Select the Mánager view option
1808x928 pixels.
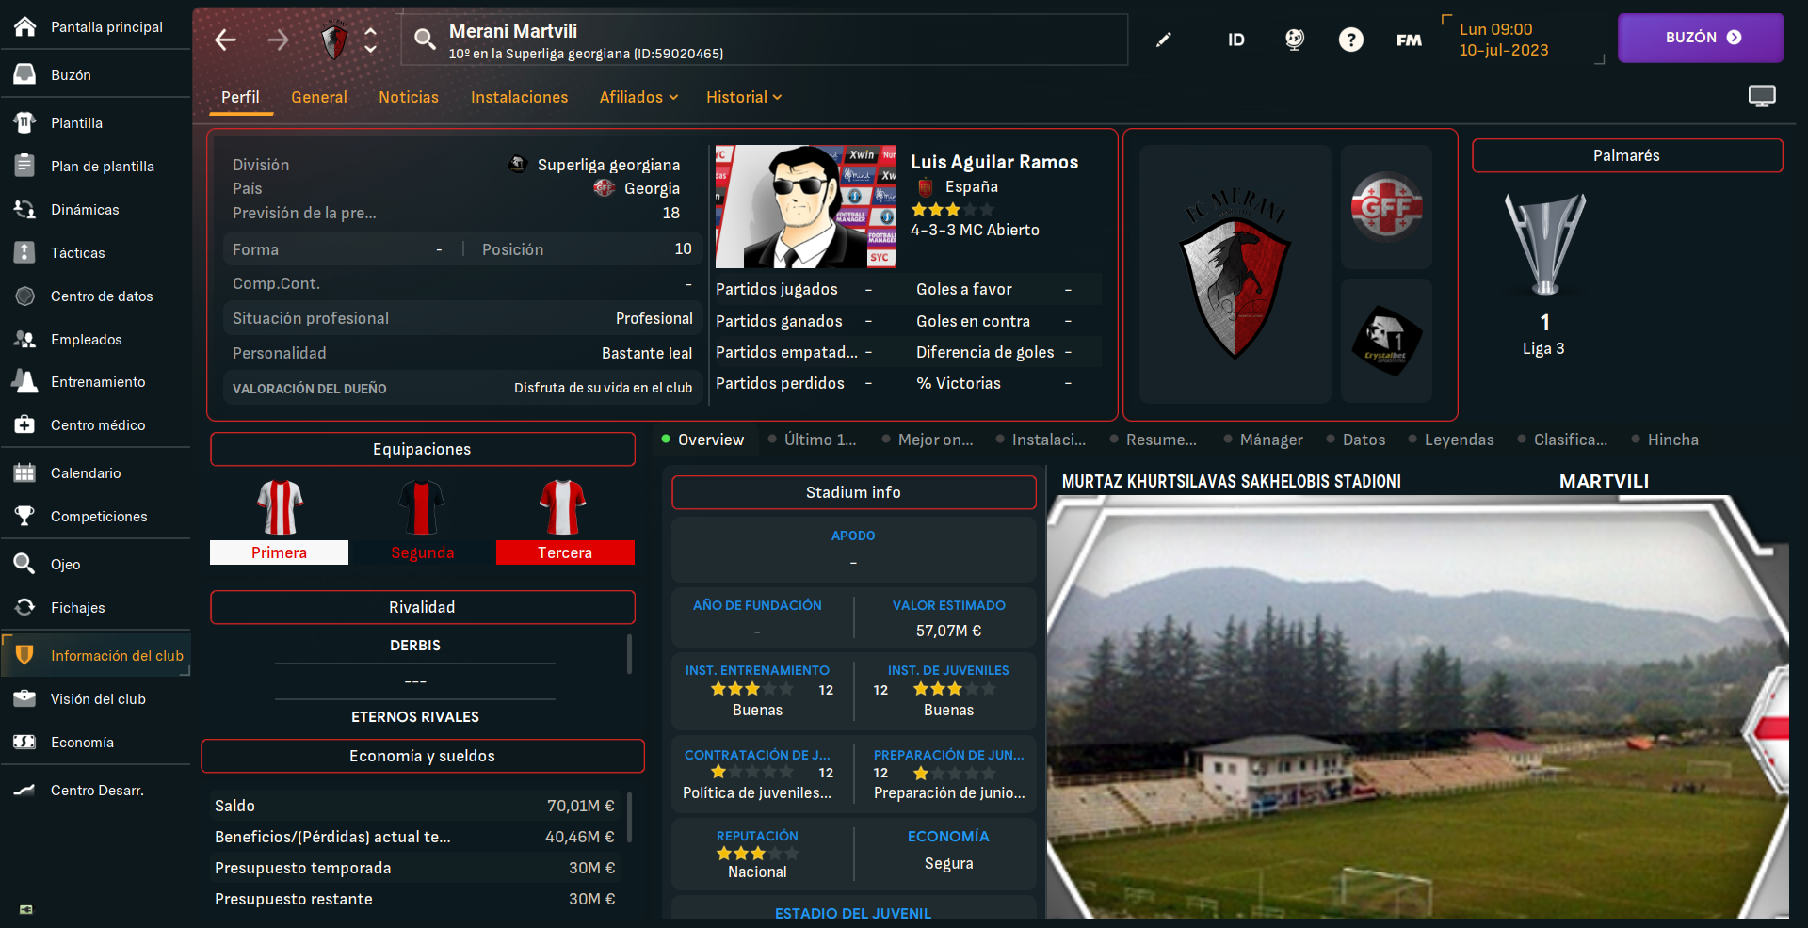pyautogui.click(x=1263, y=440)
